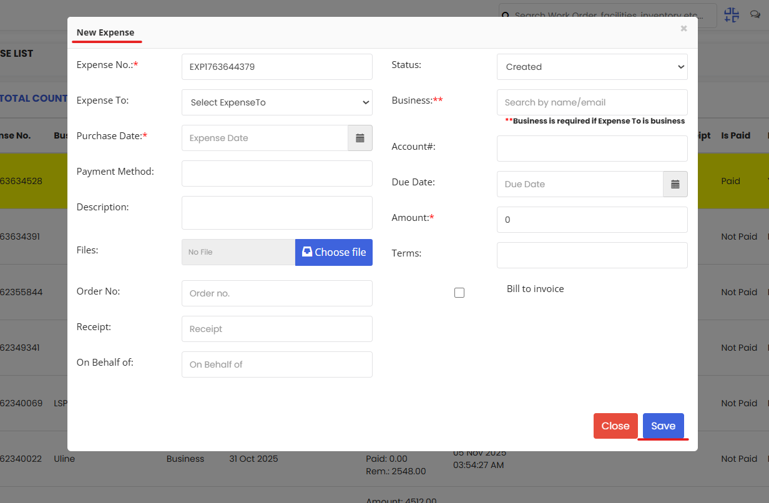Click the Description text area
The height and width of the screenshot is (503, 769).
point(277,213)
